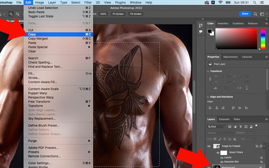
Task: Choose Copy from the Edit menu
Action: coord(32,34)
